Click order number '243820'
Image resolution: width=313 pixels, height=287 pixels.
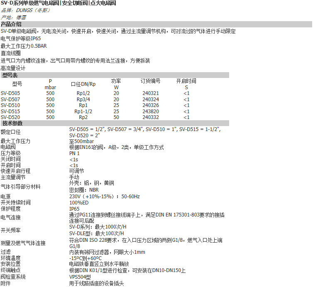151,111
